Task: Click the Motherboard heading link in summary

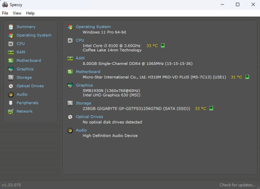Action: point(88,72)
